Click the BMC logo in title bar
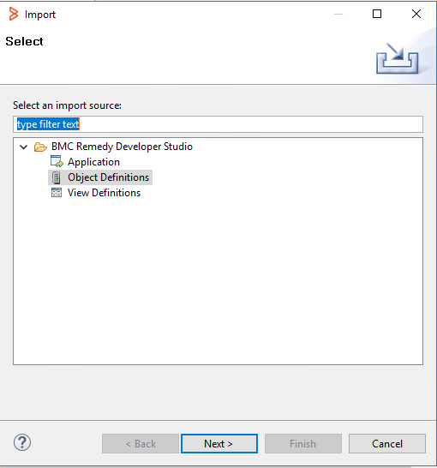 coord(13,14)
